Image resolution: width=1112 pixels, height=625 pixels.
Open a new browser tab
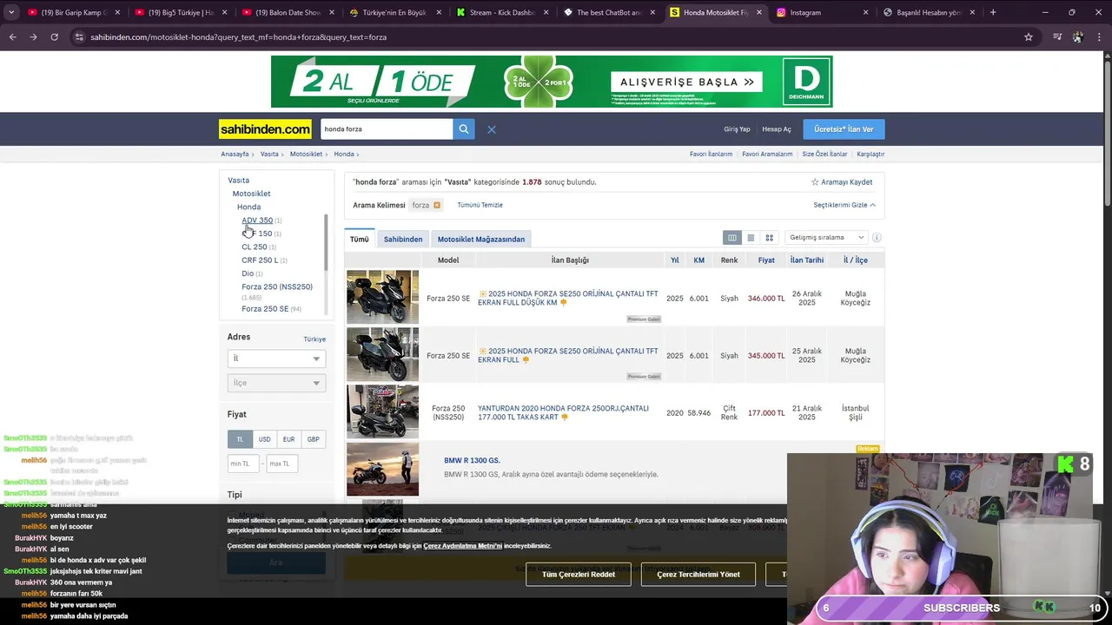pyautogui.click(x=993, y=12)
